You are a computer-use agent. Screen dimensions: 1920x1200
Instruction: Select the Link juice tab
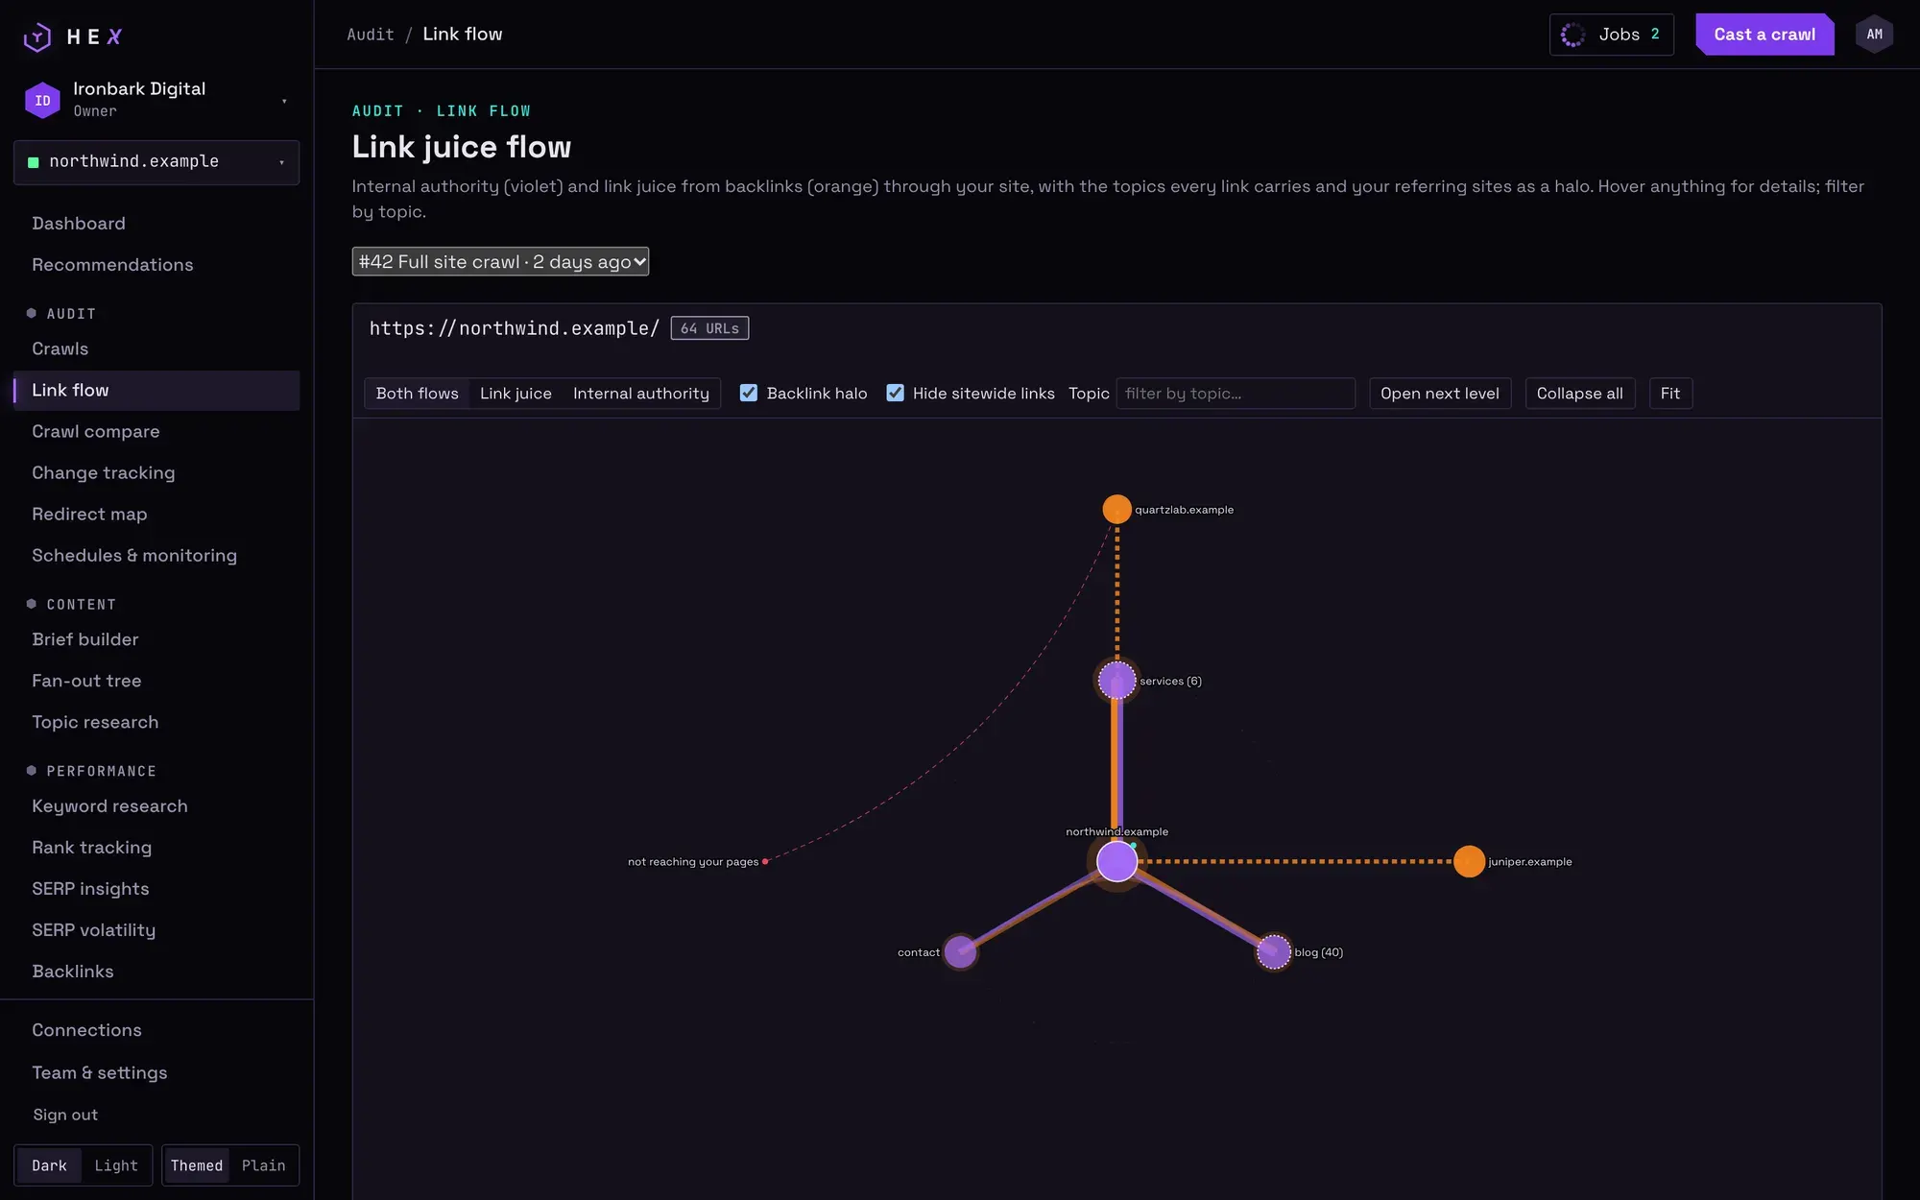click(516, 393)
